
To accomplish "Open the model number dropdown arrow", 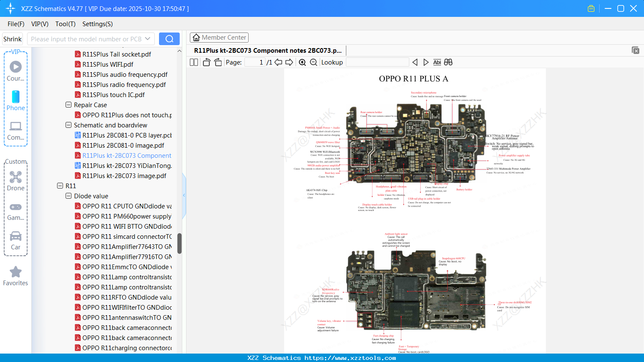I will point(148,39).
